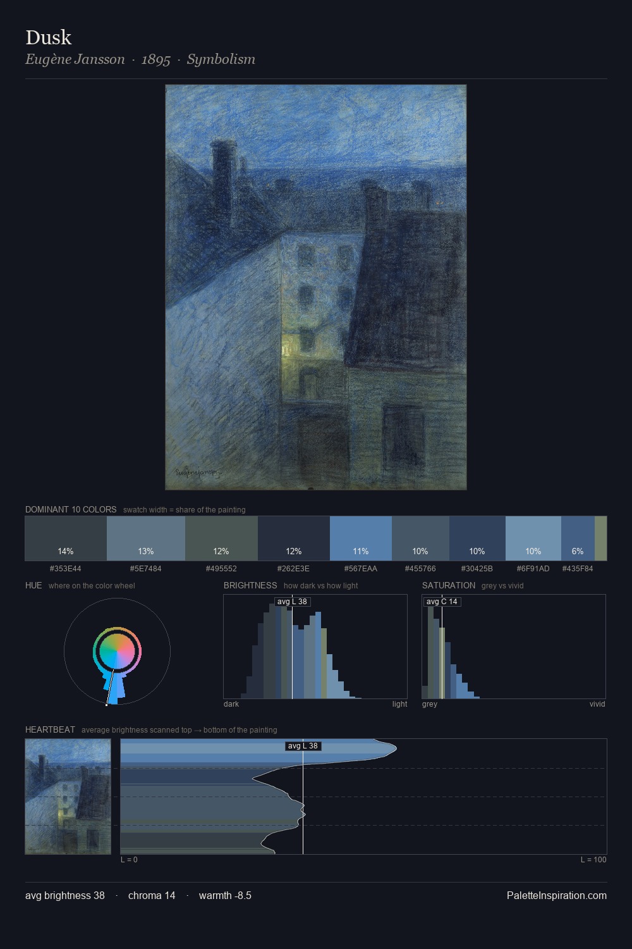Open the main Dusk painting image

click(316, 287)
